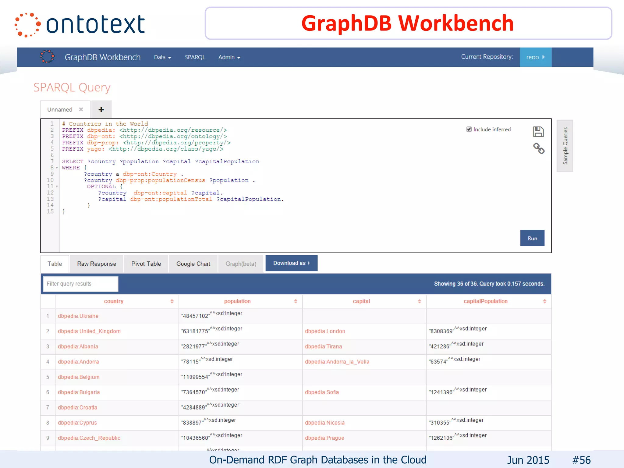The image size is (624, 468).
Task: Open the dbpedia:Ukraine resource link
Action: point(78,316)
